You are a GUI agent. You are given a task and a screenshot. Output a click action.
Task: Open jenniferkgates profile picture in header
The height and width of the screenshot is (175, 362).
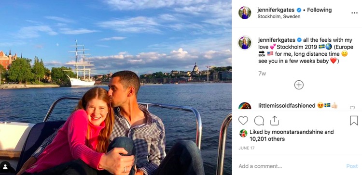tap(245, 13)
